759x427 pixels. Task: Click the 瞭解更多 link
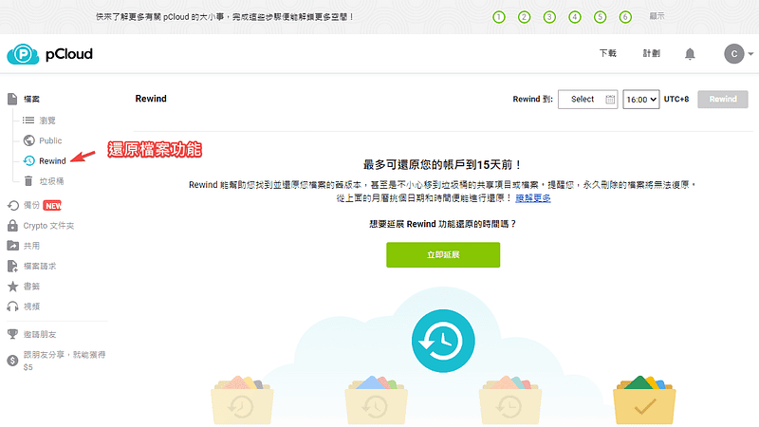point(533,198)
